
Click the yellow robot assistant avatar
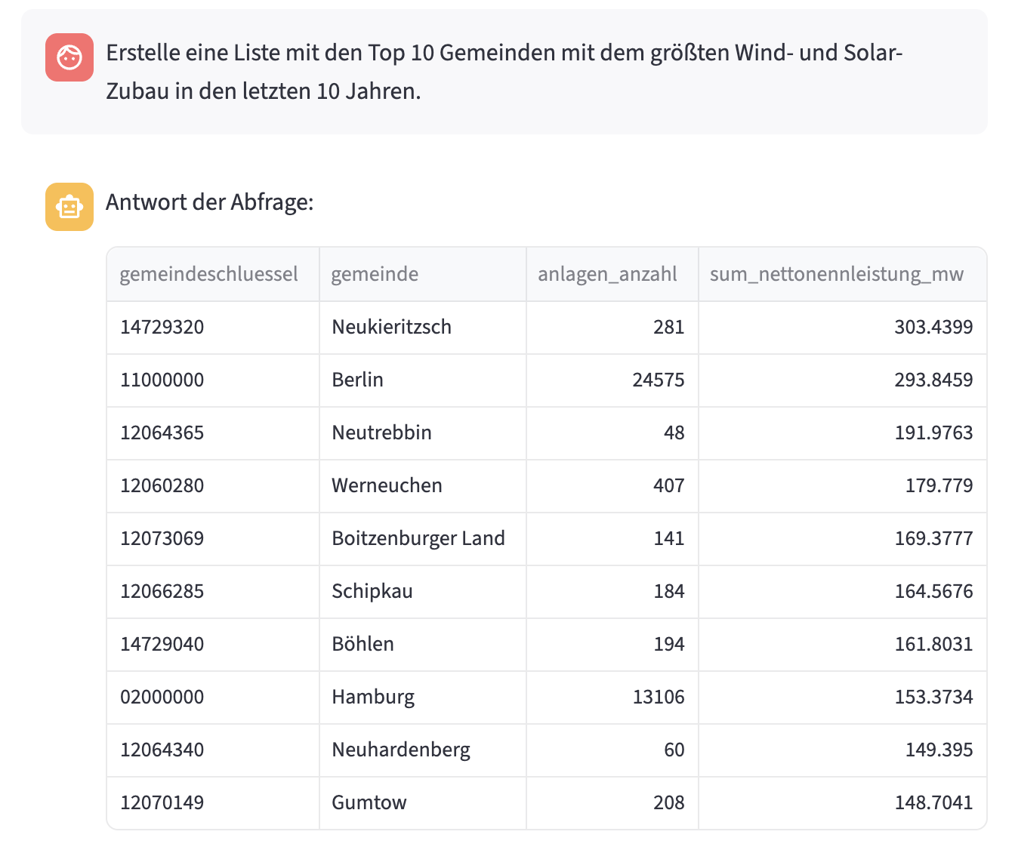(x=69, y=207)
